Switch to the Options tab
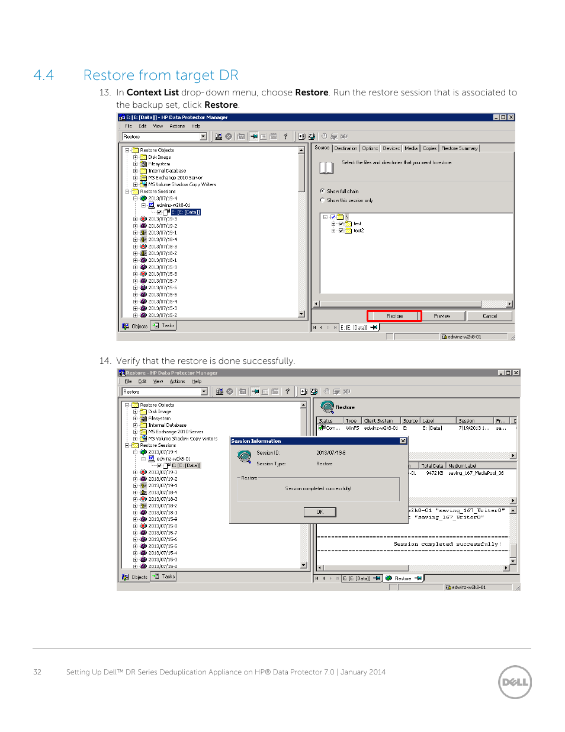Screen dimensions: 565x732 370,148
